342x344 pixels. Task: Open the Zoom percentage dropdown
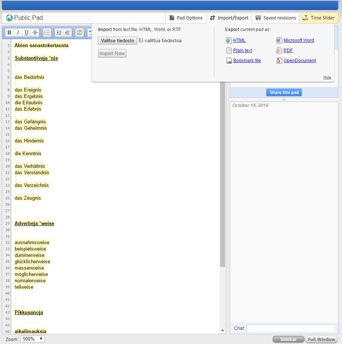tap(33, 339)
